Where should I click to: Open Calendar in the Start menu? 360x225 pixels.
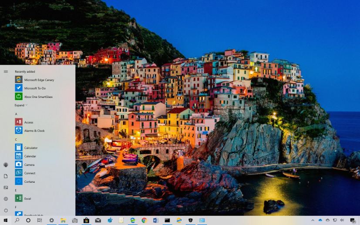pyautogui.click(x=30, y=156)
